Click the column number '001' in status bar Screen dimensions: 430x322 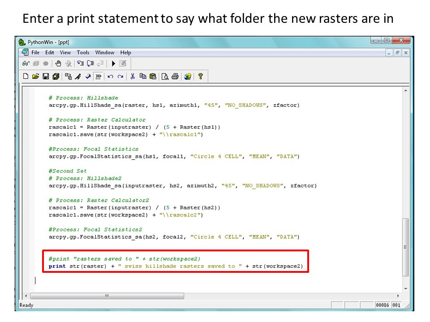pos(396,305)
